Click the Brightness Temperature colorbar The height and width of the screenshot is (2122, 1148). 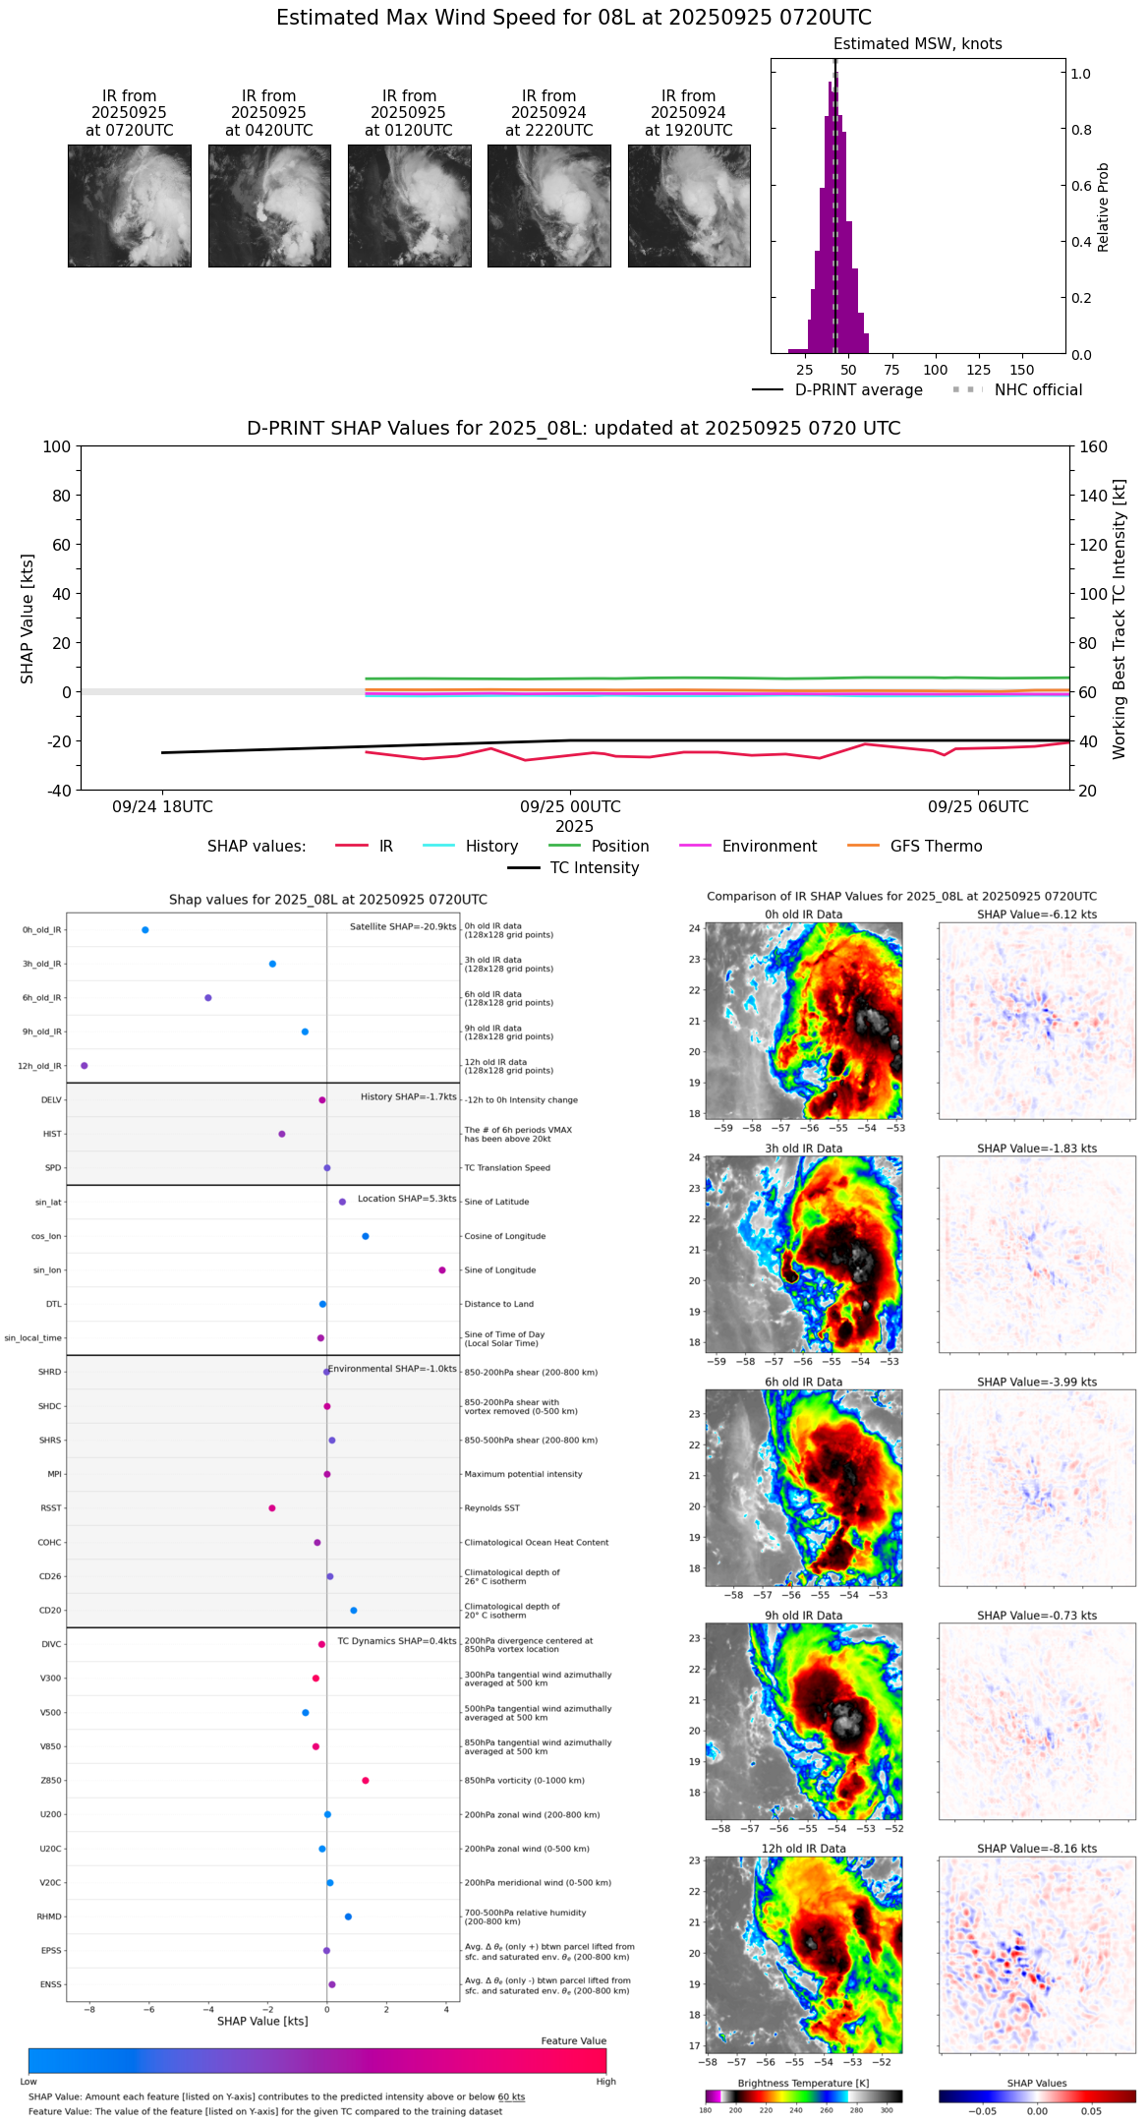803,2095
